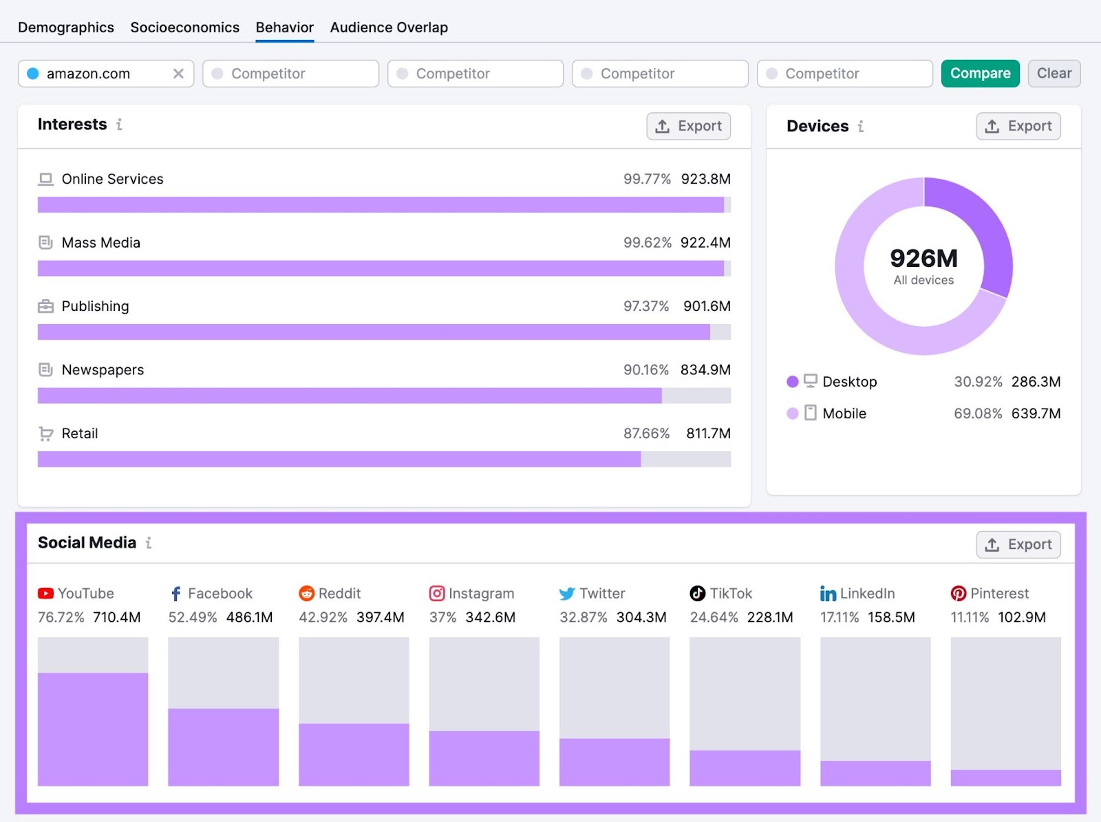This screenshot has width=1101, height=822.
Task: Click the YouTube icon in Social Media
Action: click(x=45, y=593)
